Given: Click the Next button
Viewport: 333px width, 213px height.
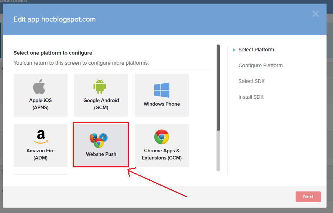Looking at the screenshot, I should [x=308, y=197].
